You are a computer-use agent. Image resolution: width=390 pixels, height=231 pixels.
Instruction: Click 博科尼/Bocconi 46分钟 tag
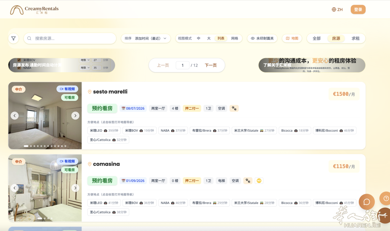point(335,131)
